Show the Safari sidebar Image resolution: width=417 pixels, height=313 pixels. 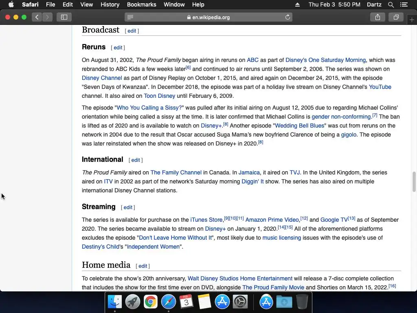click(x=64, y=17)
